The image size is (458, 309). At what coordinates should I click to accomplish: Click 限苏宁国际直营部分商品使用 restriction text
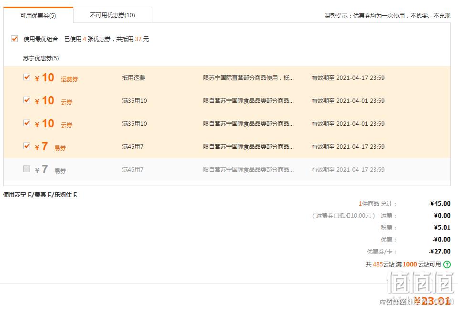(x=248, y=78)
